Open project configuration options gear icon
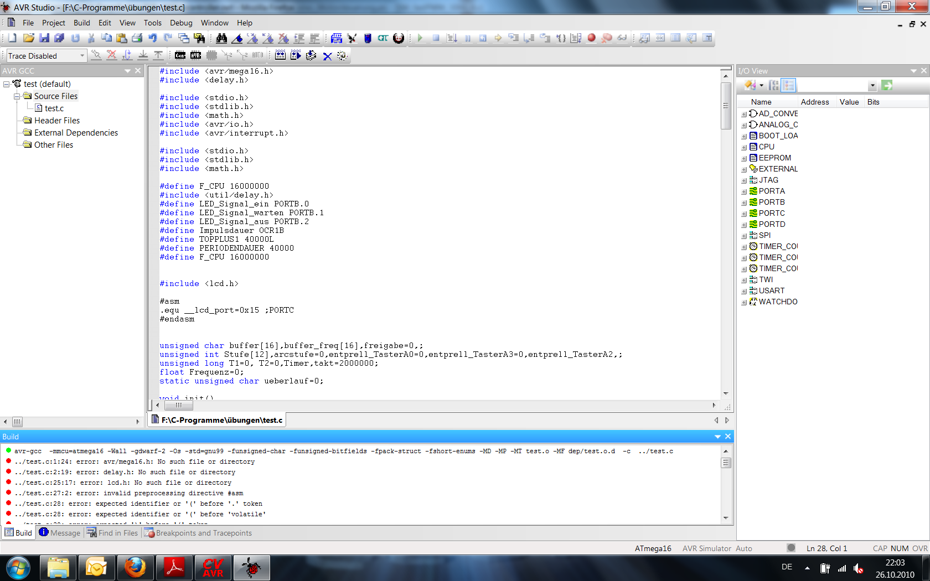Viewport: 930px width, 581px height. pos(343,55)
